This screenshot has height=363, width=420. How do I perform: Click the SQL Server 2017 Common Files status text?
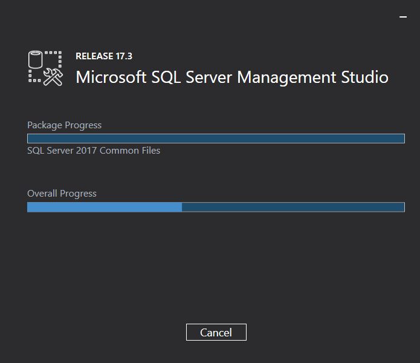[x=94, y=151]
